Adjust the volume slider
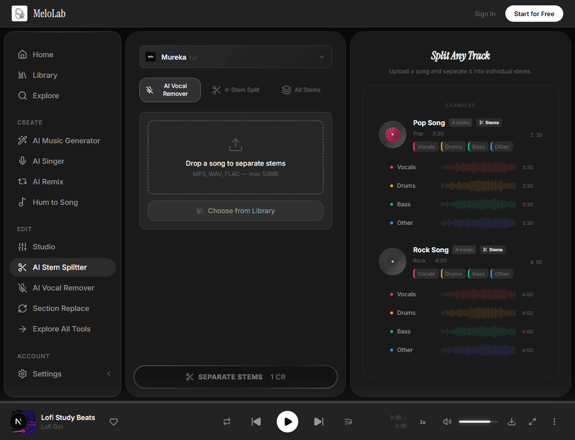The image size is (575, 440). point(478,421)
